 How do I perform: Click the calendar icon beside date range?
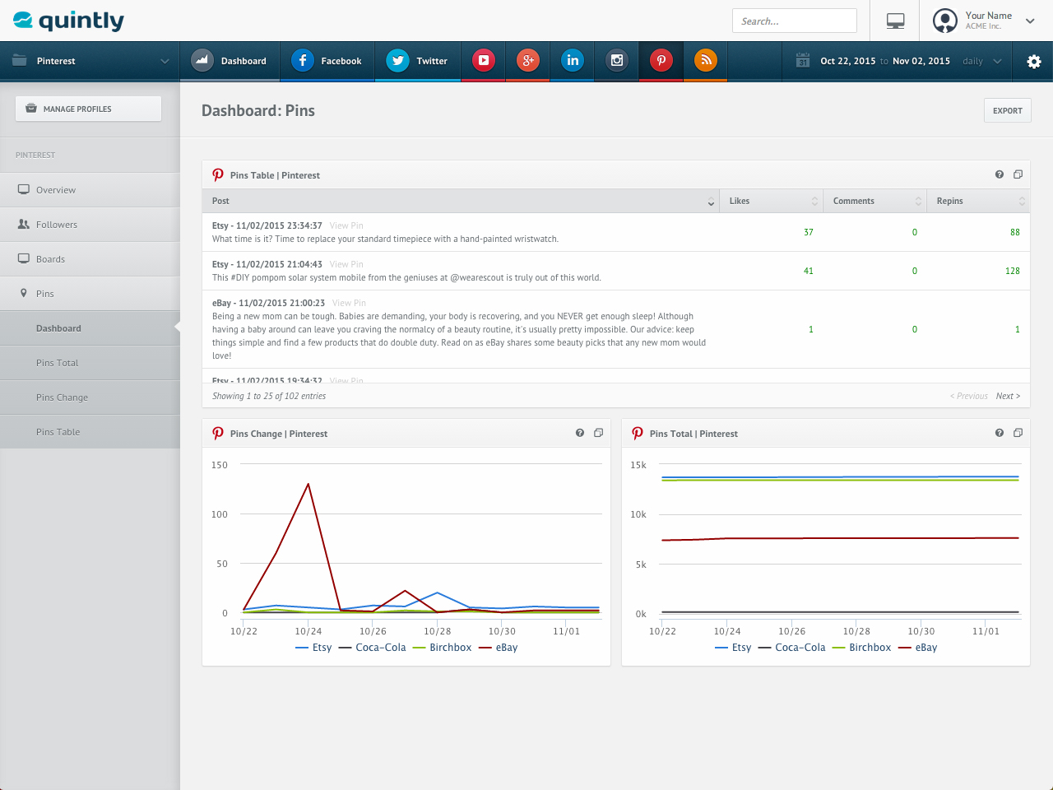(x=803, y=61)
